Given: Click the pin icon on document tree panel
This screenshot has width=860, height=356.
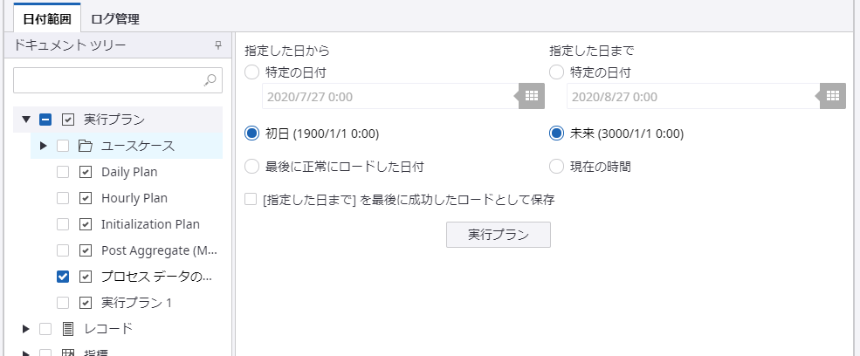Looking at the screenshot, I should pyautogui.click(x=218, y=44).
